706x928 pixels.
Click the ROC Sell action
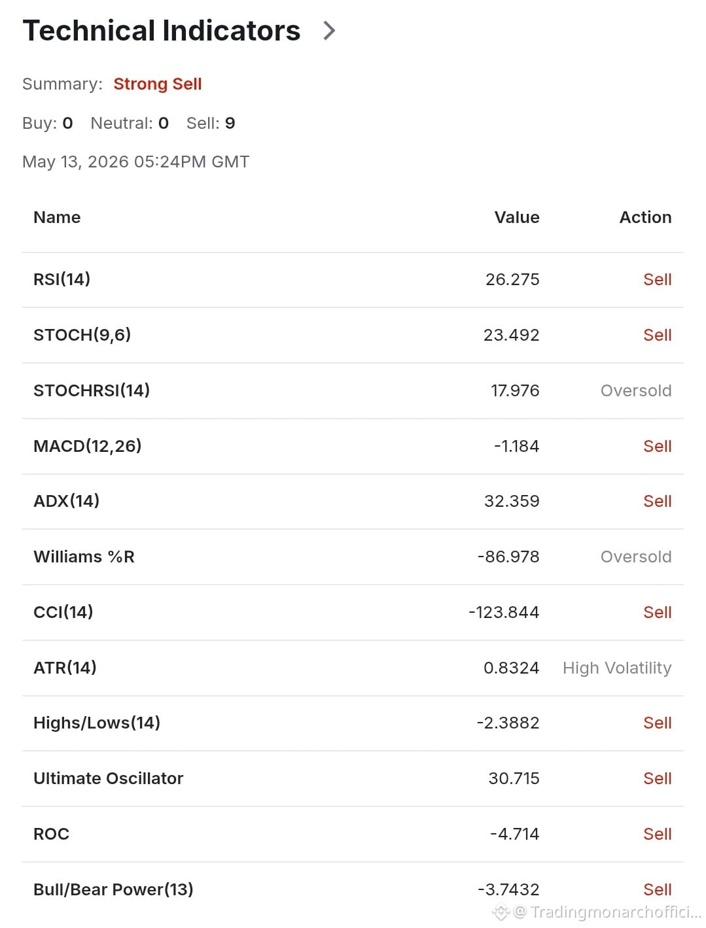658,834
